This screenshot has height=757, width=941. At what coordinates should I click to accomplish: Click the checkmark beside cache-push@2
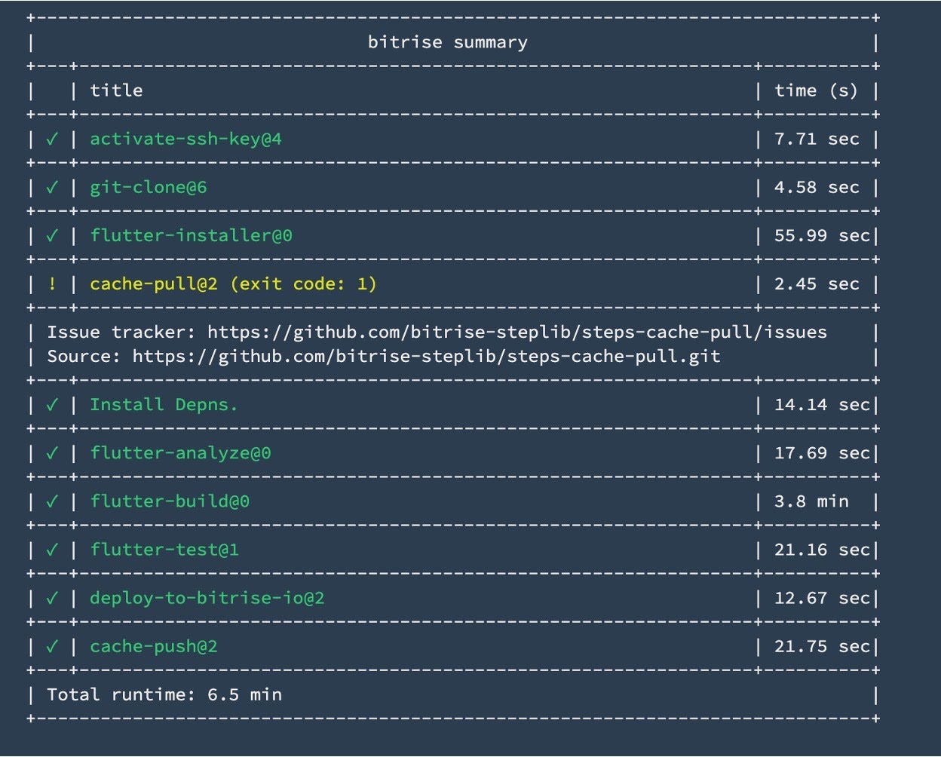point(52,646)
